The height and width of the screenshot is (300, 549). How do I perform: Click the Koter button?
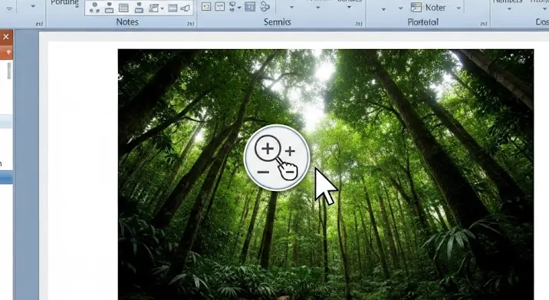428,8
